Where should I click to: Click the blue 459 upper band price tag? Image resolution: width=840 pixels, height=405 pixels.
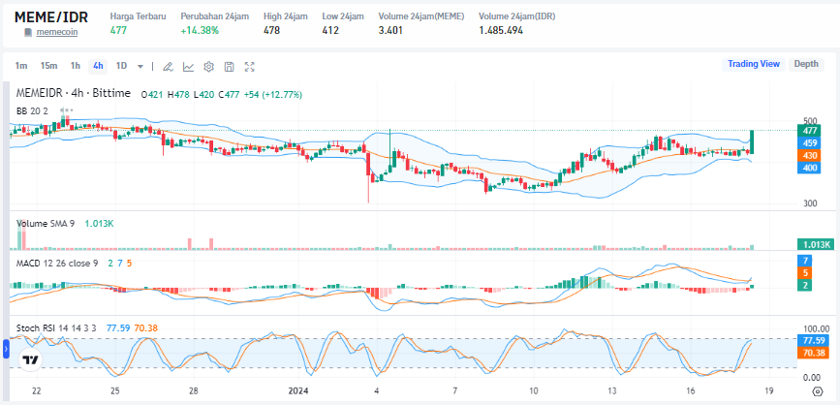[810, 143]
